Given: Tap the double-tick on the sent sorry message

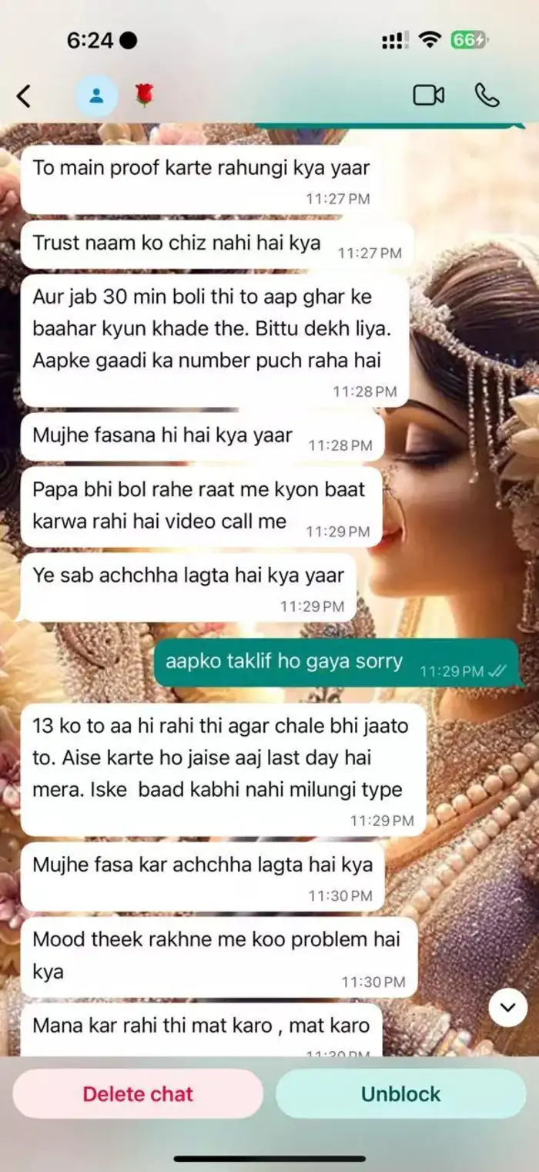Looking at the screenshot, I should click(497, 671).
